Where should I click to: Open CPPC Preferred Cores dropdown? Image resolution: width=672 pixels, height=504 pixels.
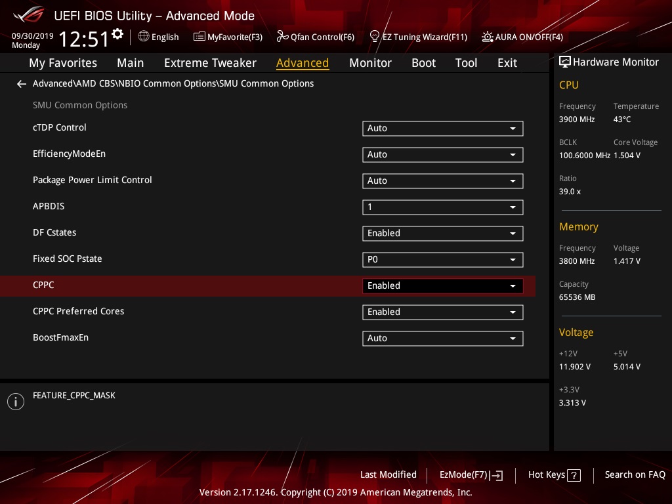tap(443, 312)
